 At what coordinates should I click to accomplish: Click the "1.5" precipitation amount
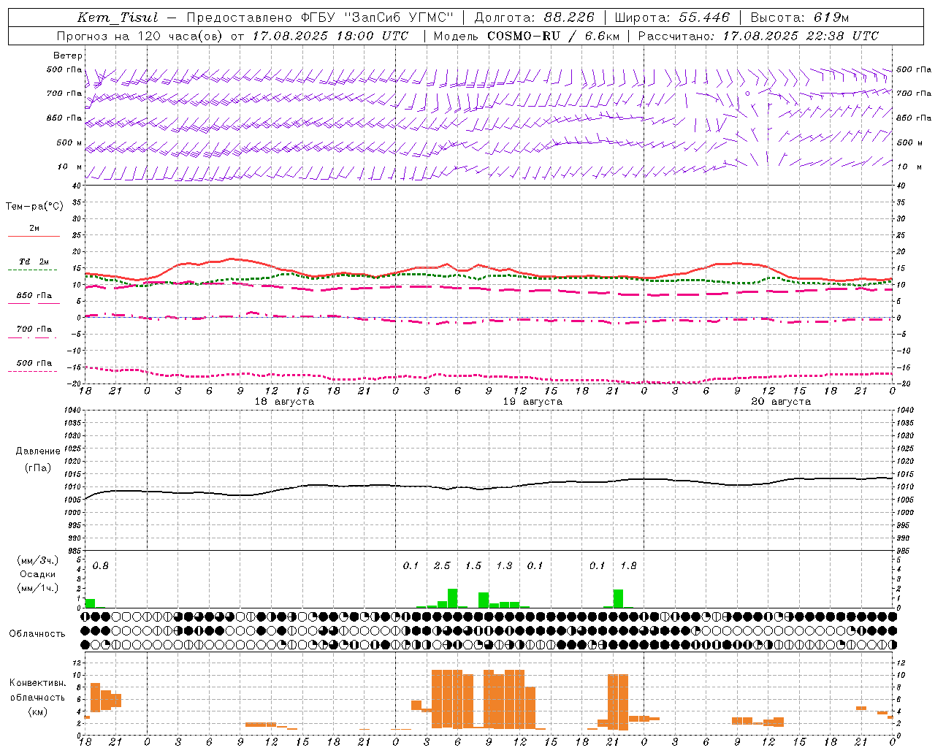pos(473,566)
